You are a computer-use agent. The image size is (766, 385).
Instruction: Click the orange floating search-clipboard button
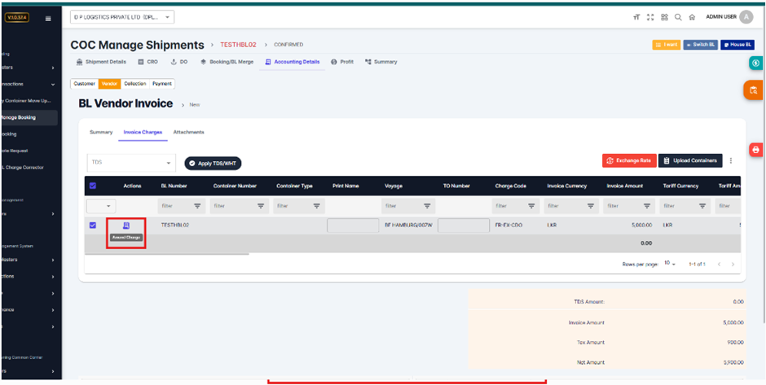[x=754, y=90]
